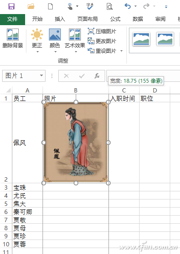
Task: Select column C header
Action: click(124, 90)
